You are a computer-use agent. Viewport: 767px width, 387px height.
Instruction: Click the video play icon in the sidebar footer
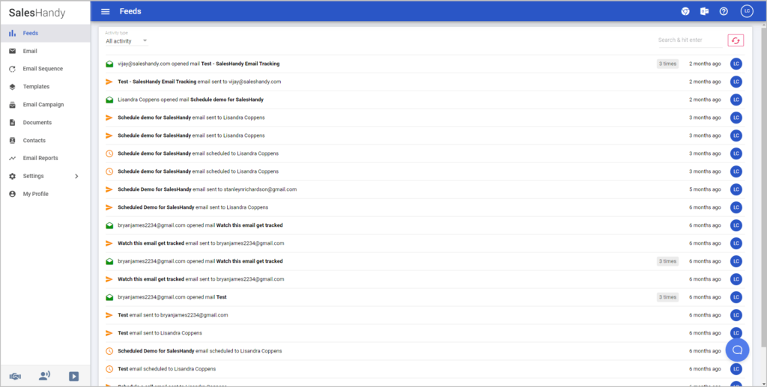click(x=73, y=376)
